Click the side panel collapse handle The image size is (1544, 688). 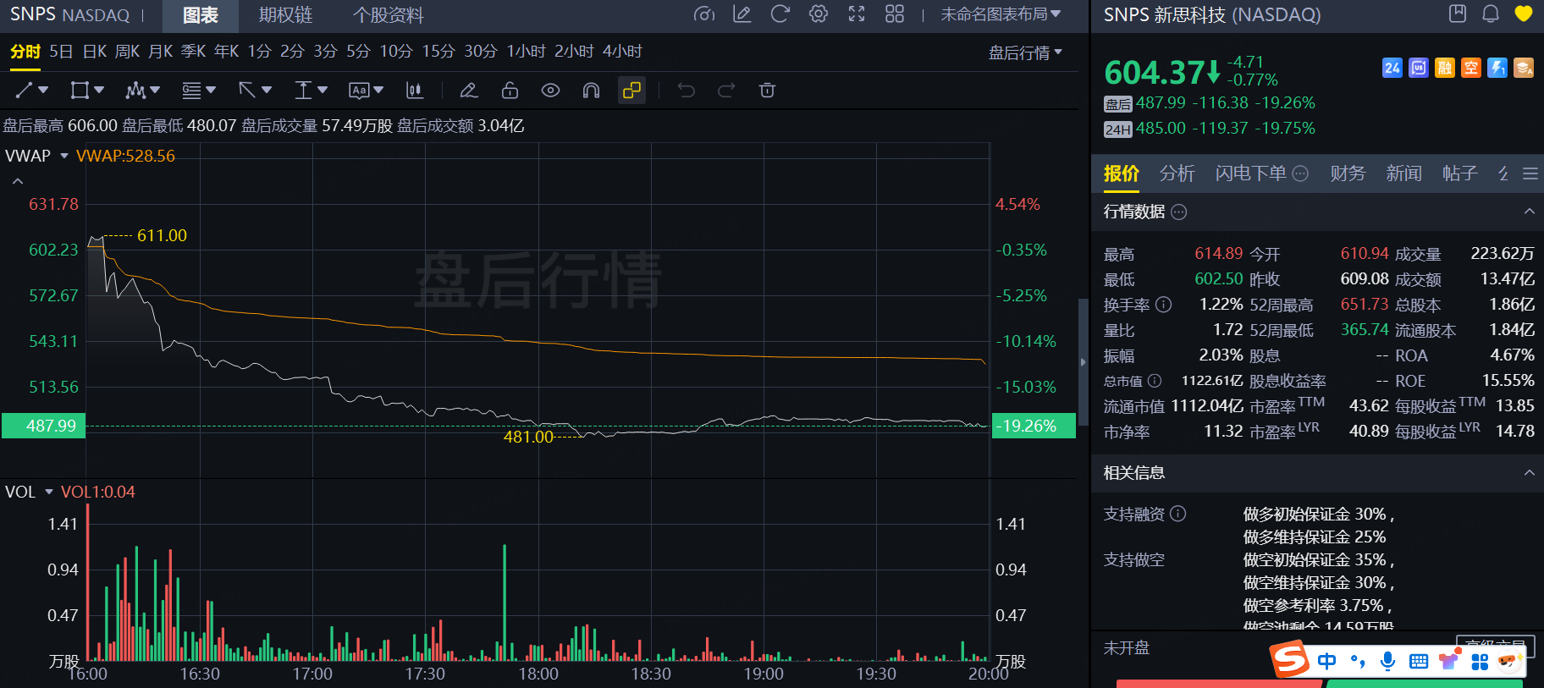[1083, 362]
